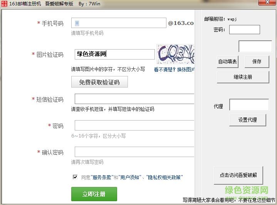The height and width of the screenshot is (205, 277).
Task: Click the 6~16个字符，区分大小写 hint text
Action: [98, 136]
